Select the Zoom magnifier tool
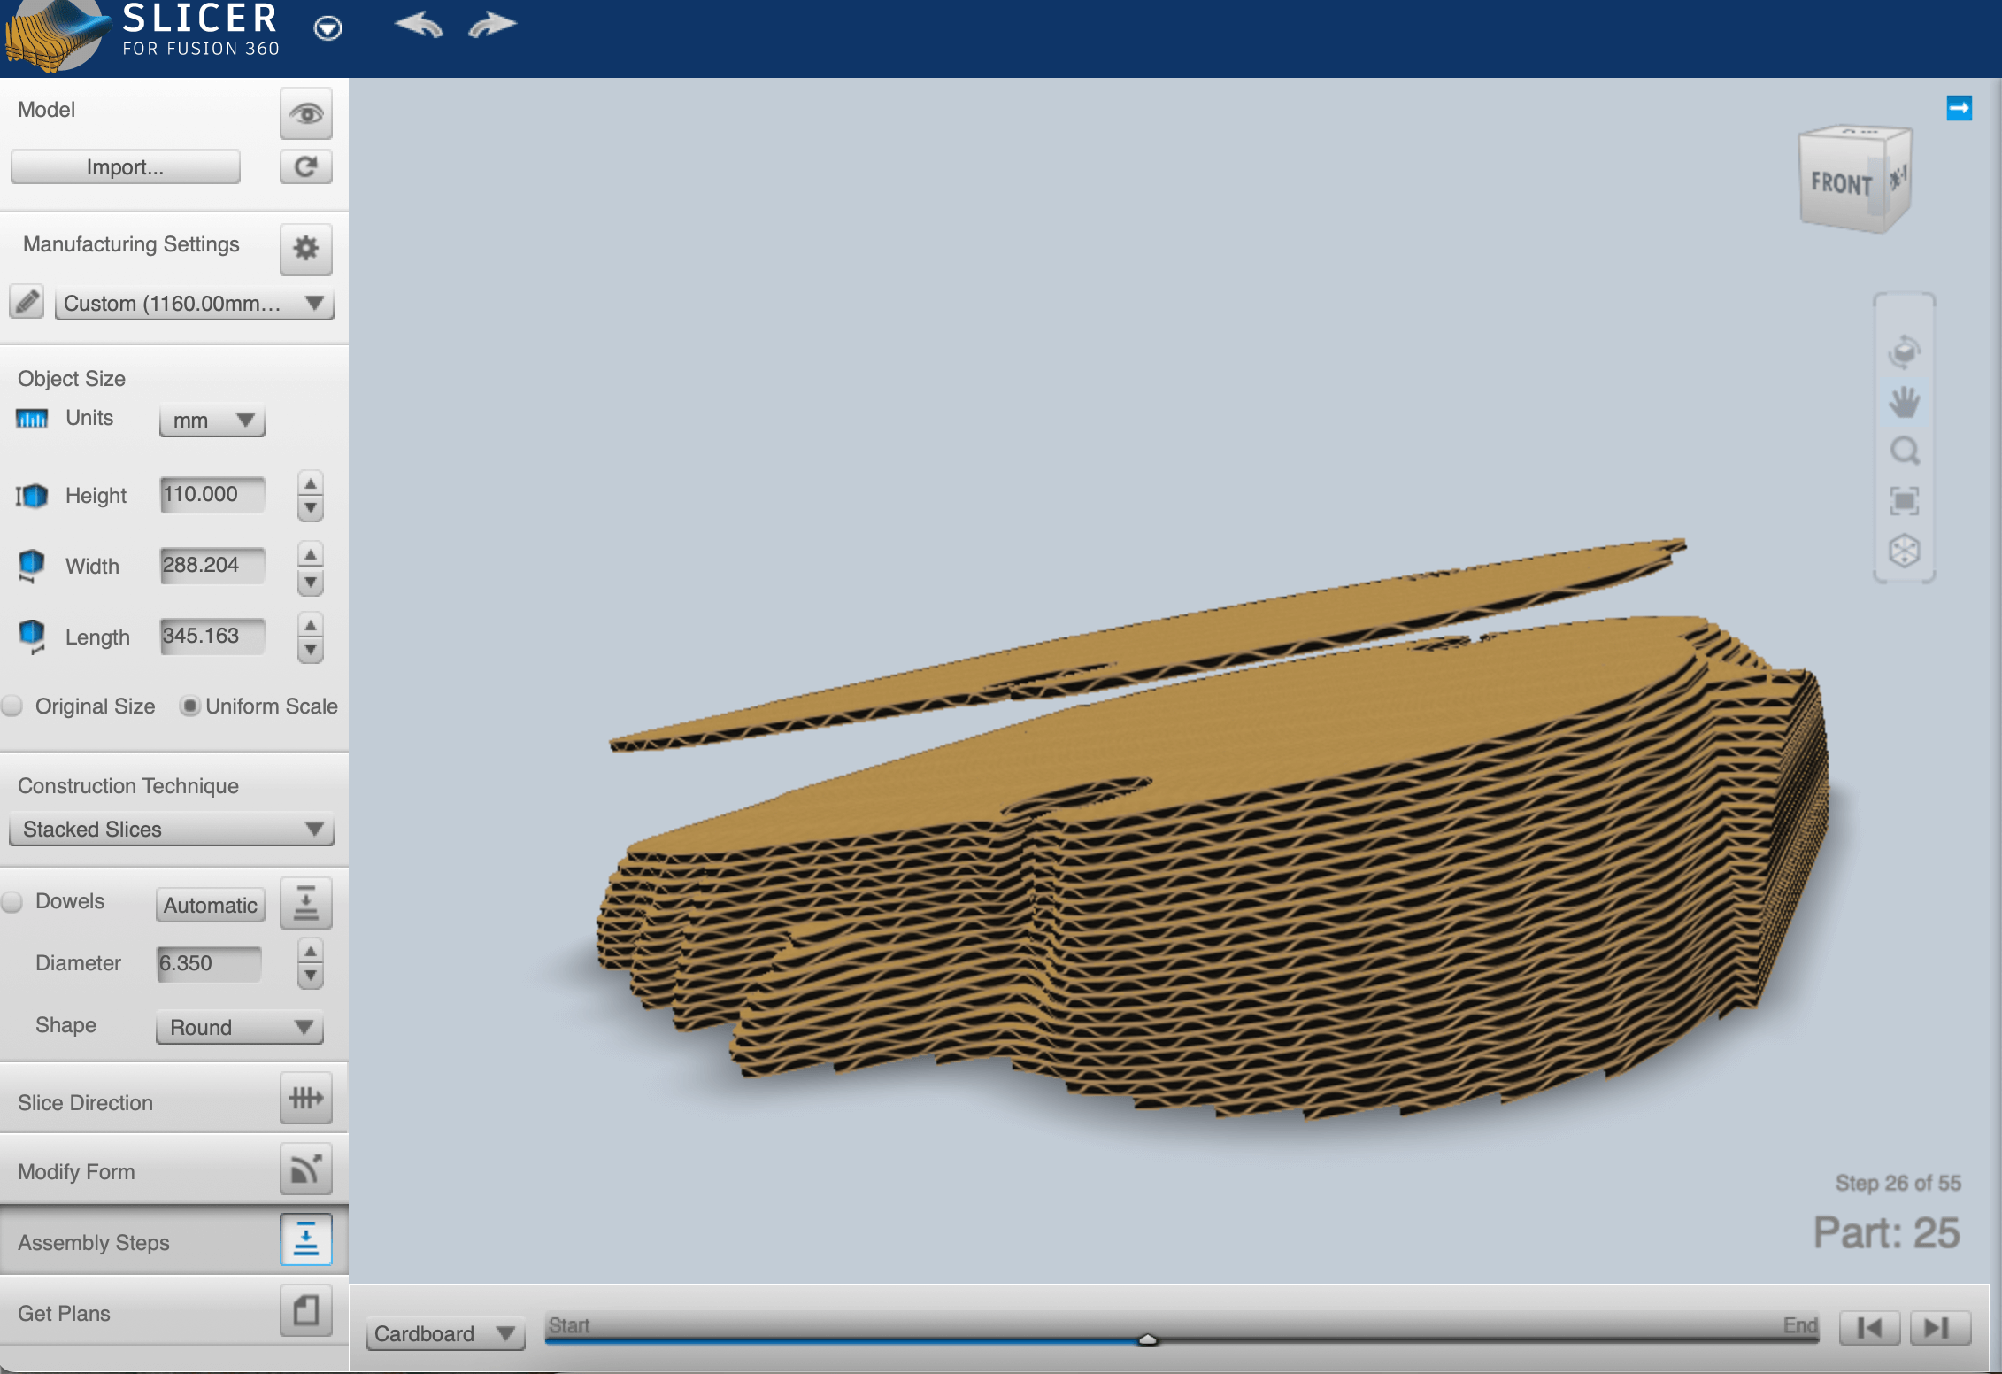Image resolution: width=2002 pixels, height=1374 pixels. point(1905,452)
